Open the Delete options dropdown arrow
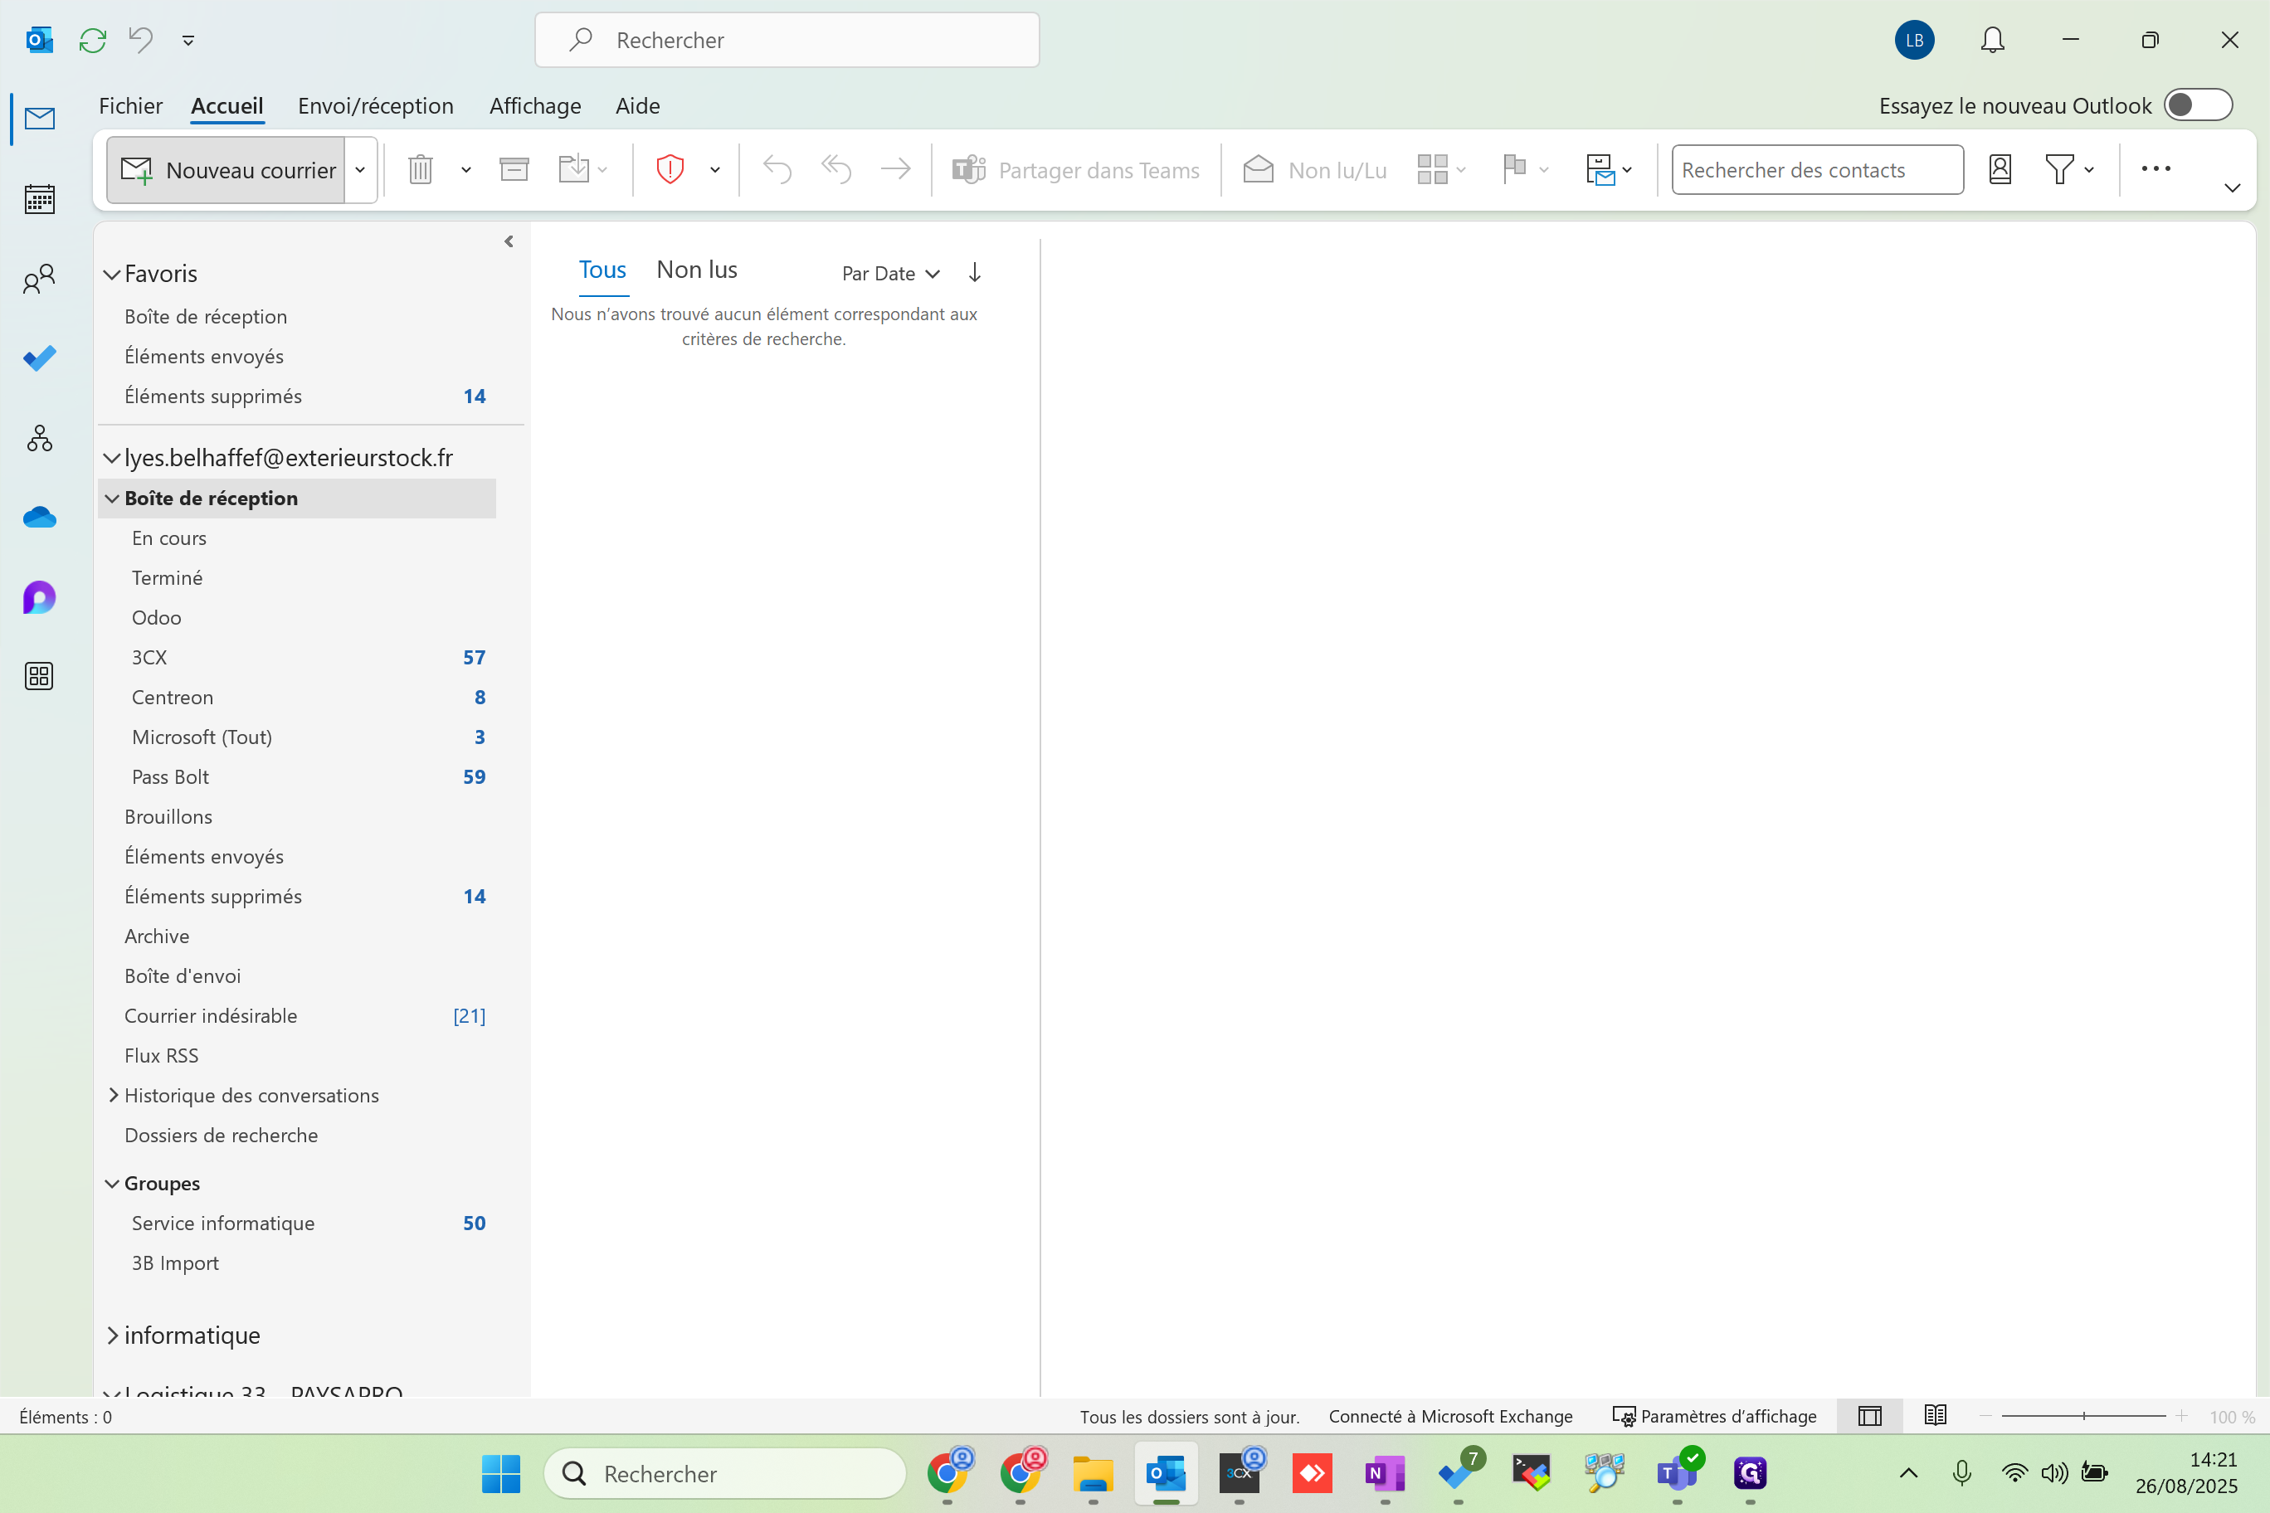The image size is (2270, 1513). pyautogui.click(x=466, y=170)
